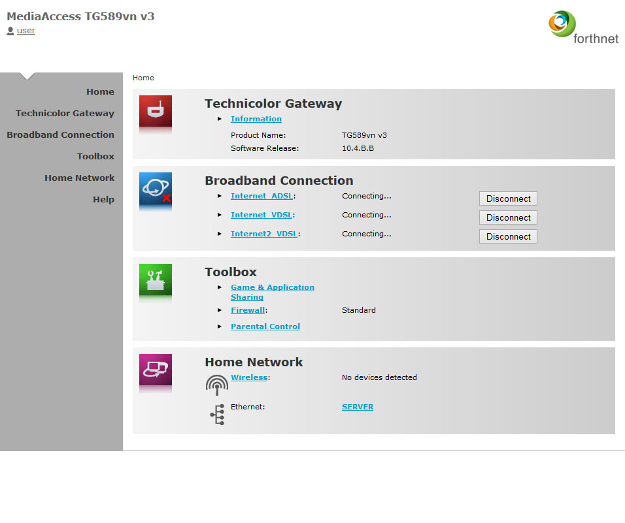
Task: Select Broadband Connection in the sidebar
Action: point(61,135)
